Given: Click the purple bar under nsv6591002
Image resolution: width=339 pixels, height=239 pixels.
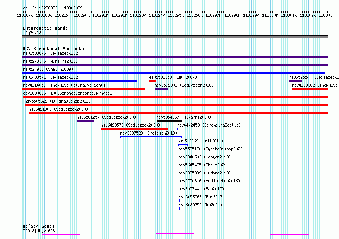Looking at the screenshot, I should 161,89.
